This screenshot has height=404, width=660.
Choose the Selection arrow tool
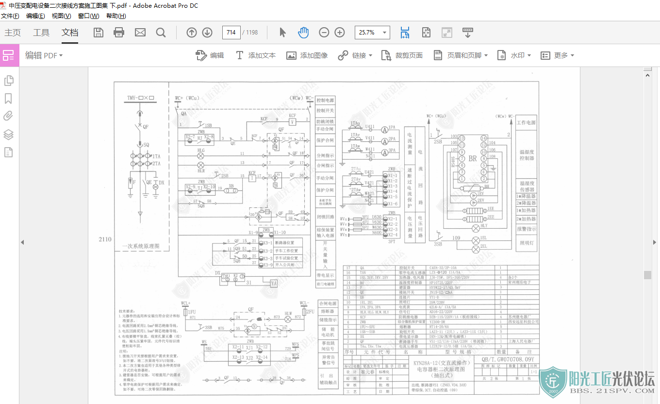(283, 33)
